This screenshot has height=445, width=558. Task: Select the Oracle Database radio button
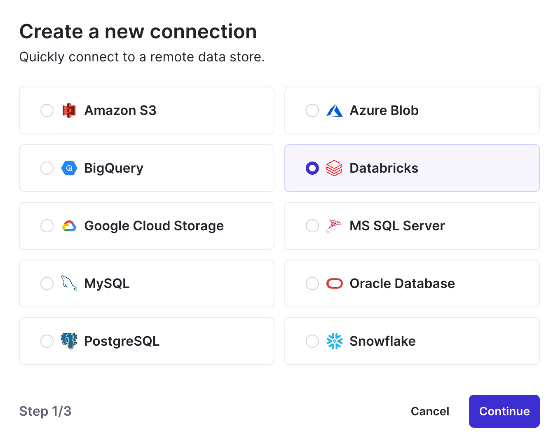pos(312,283)
